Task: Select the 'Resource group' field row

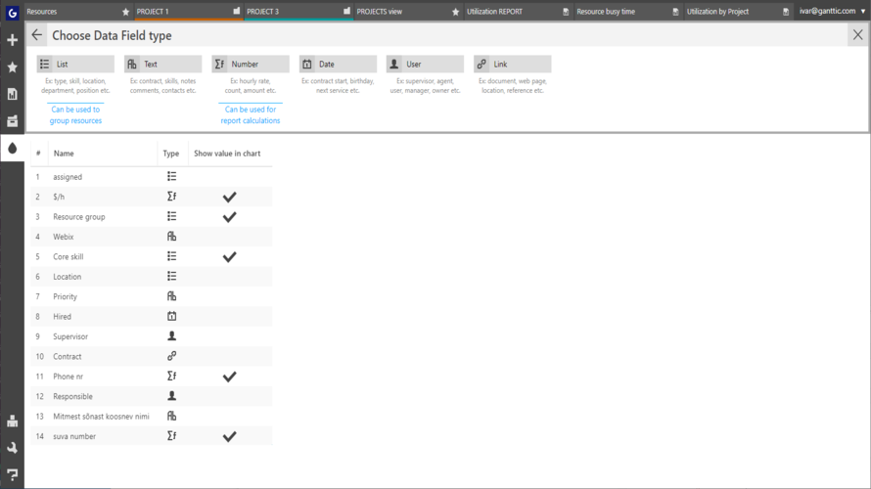Action: coord(152,216)
